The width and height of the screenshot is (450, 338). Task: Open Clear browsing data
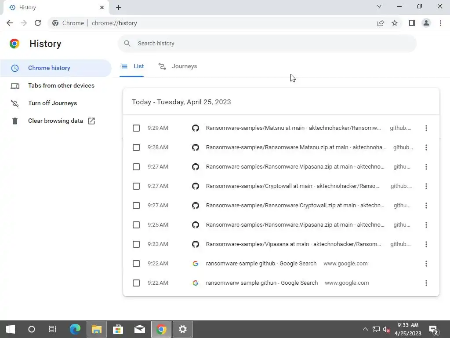click(56, 121)
